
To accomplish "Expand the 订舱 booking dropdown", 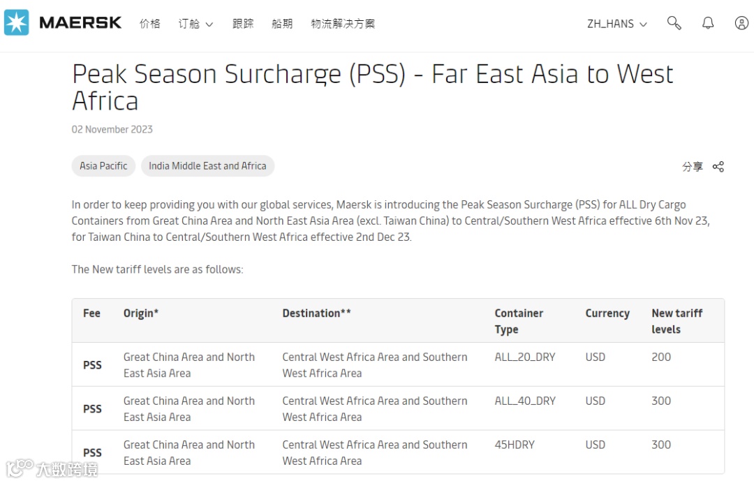I will [195, 24].
